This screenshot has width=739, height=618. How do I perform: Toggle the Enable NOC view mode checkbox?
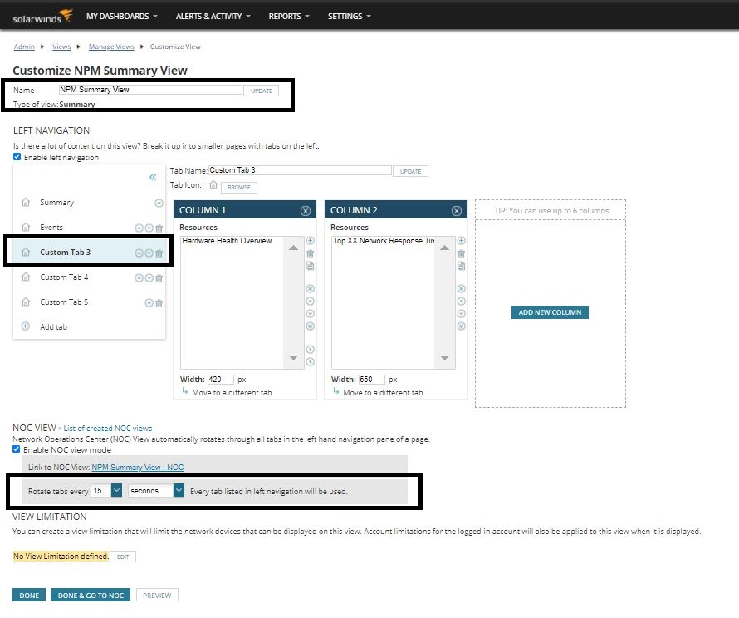(x=17, y=449)
